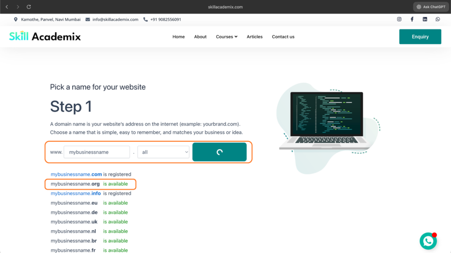Viewport: 451px width, 253px height.
Task: Open the mybusinessname.com registered link
Action: pyautogui.click(x=76, y=174)
